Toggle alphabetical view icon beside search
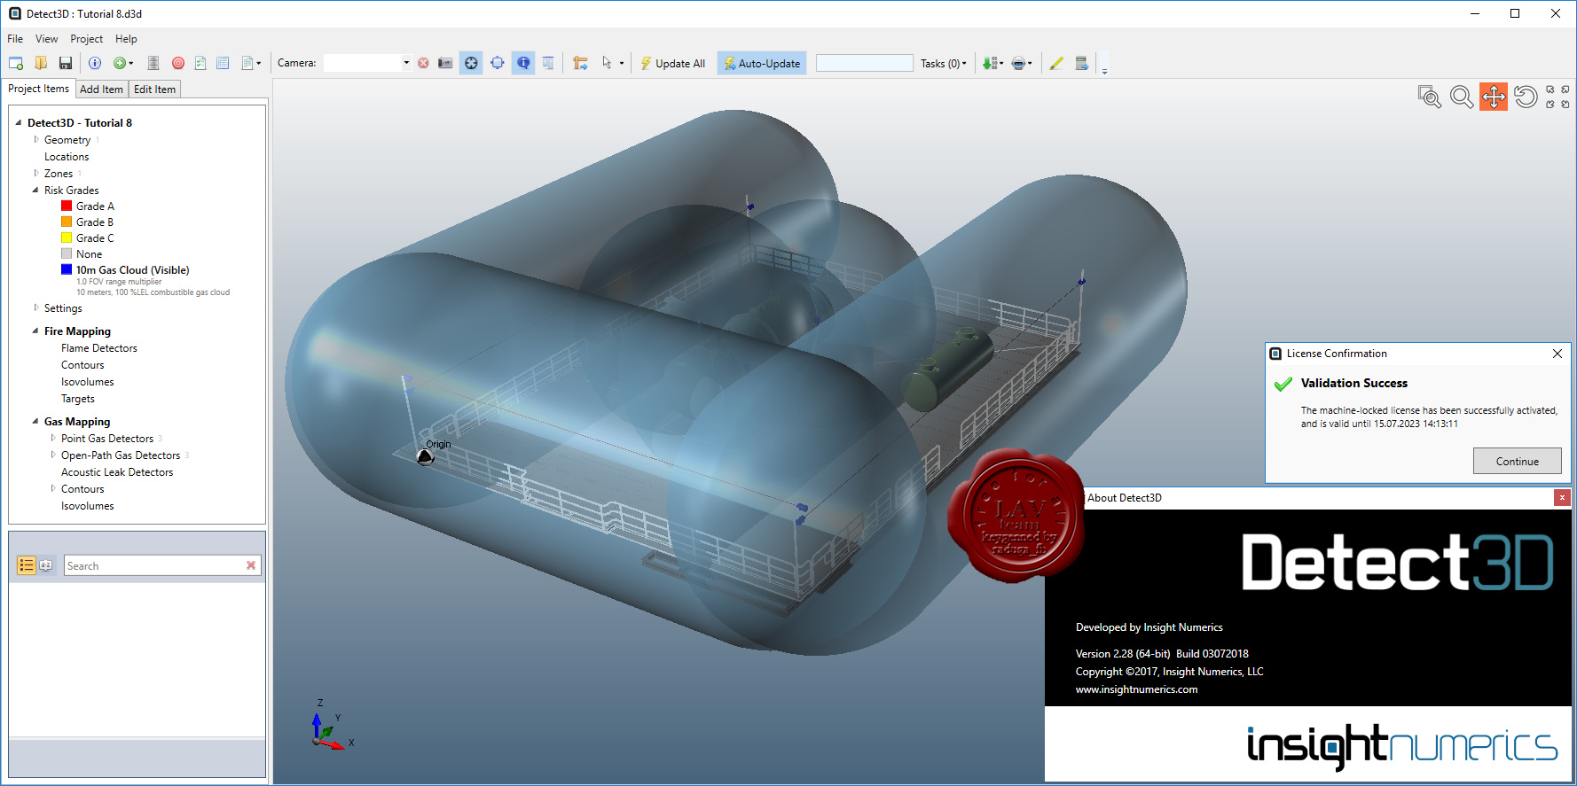The width and height of the screenshot is (1577, 786). 46,565
